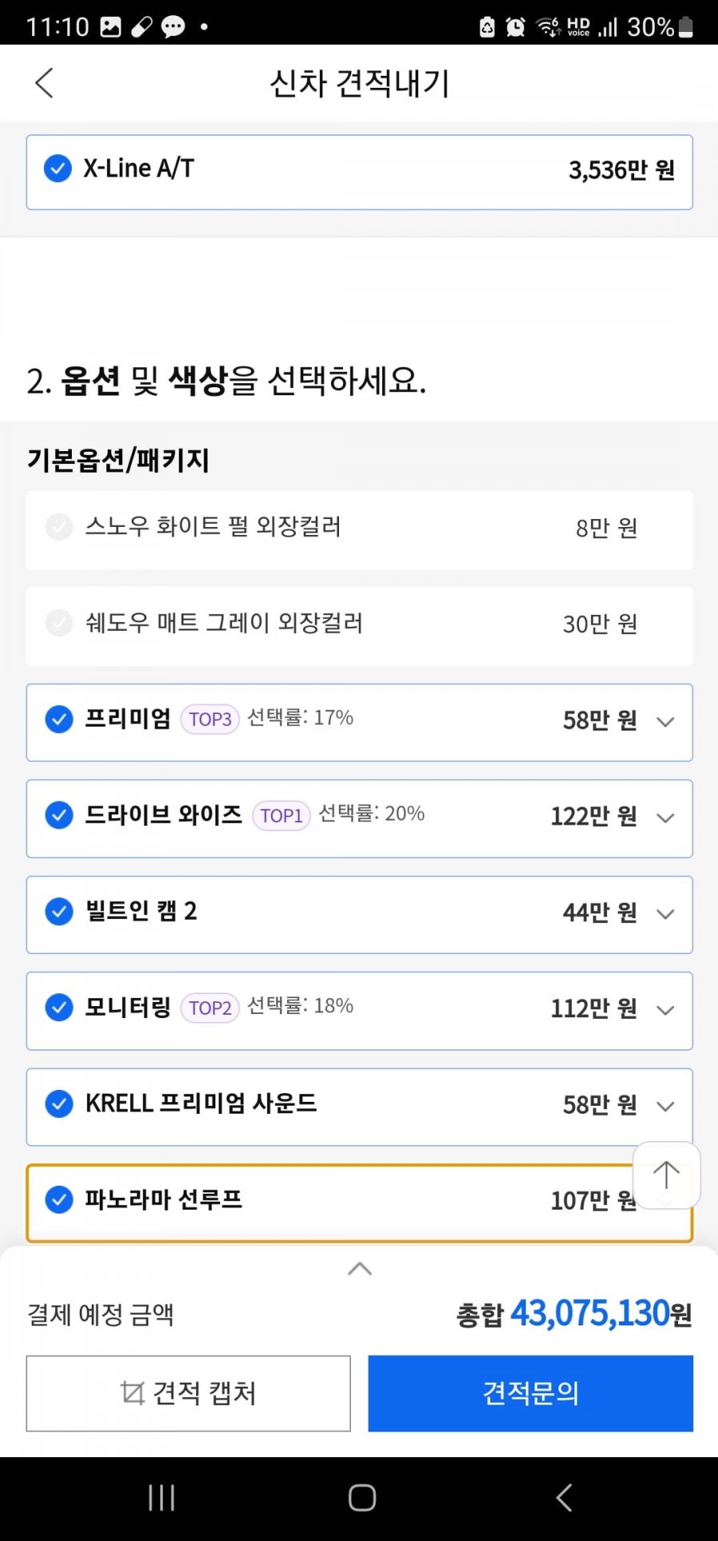
Task: Uncheck the 빌트인 캠 2 checkbox
Action: click(x=59, y=911)
